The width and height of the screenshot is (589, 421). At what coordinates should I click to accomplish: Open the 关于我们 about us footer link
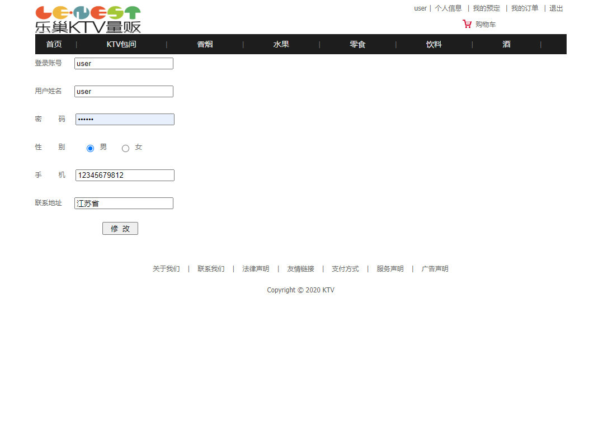[166, 268]
